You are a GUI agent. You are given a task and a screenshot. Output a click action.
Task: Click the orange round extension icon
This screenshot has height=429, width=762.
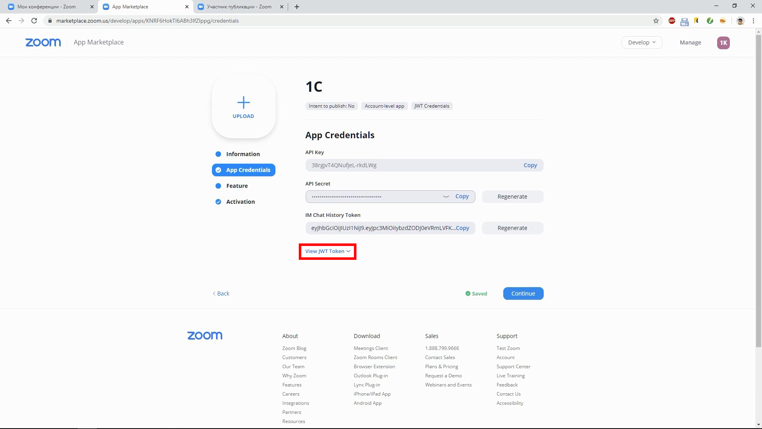723,21
